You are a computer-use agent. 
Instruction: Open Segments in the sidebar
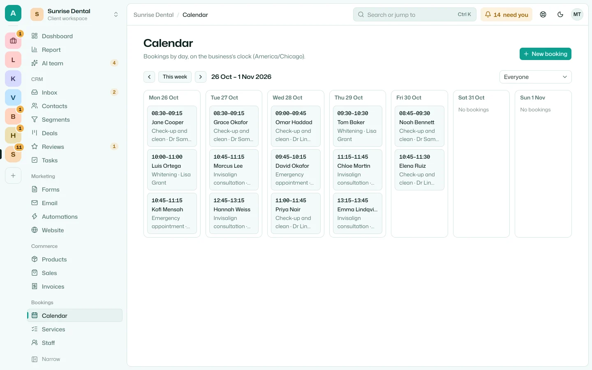75,120
